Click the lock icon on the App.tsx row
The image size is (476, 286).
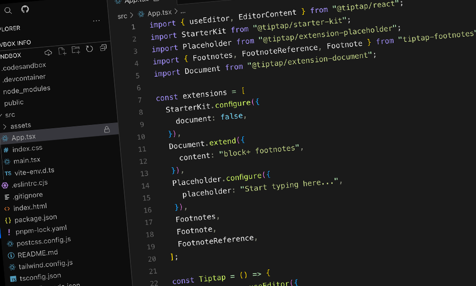107,129
